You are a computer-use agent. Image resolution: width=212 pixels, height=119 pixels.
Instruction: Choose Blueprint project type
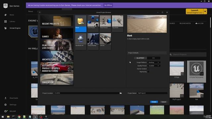140,58
